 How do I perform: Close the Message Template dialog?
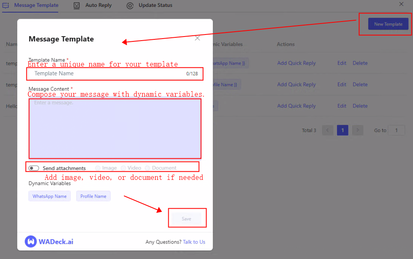(198, 39)
